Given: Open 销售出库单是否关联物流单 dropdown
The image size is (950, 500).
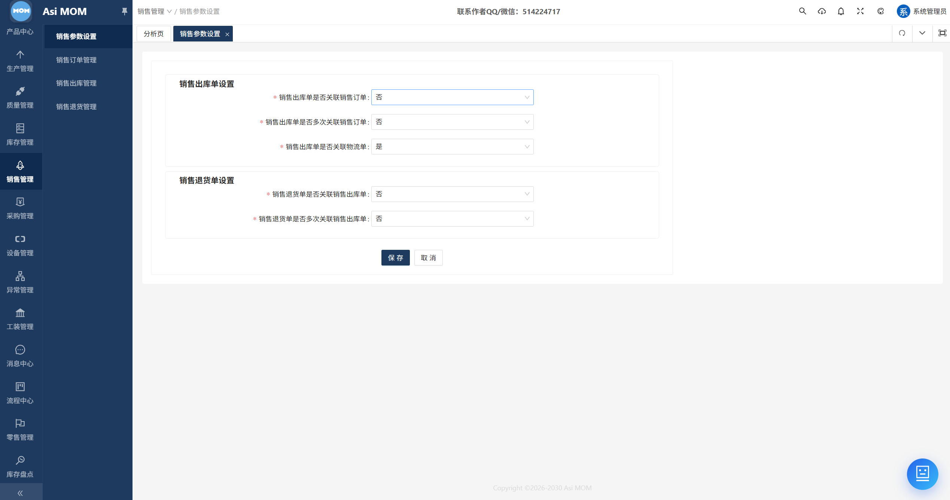Looking at the screenshot, I should pos(452,147).
